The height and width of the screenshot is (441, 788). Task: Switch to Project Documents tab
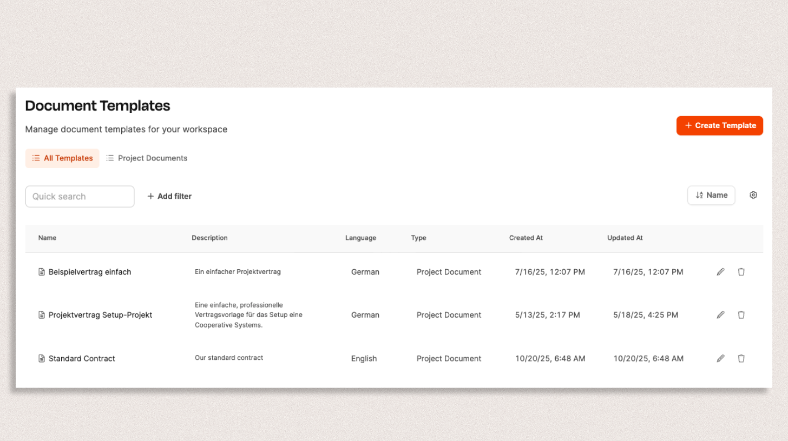pyautogui.click(x=147, y=158)
